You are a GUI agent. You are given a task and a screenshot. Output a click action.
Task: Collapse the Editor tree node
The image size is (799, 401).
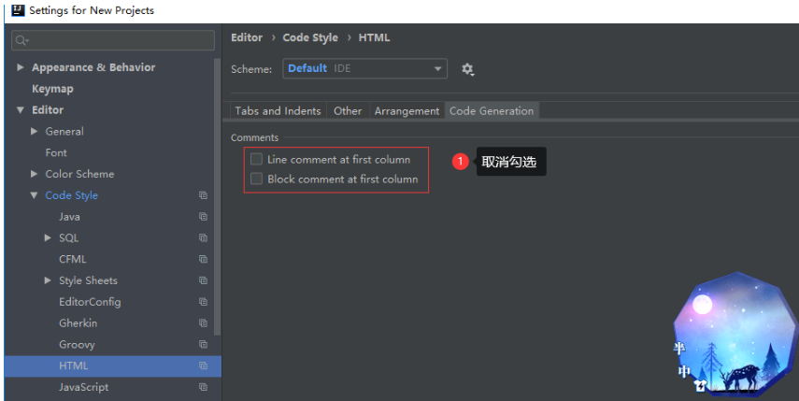[21, 110]
